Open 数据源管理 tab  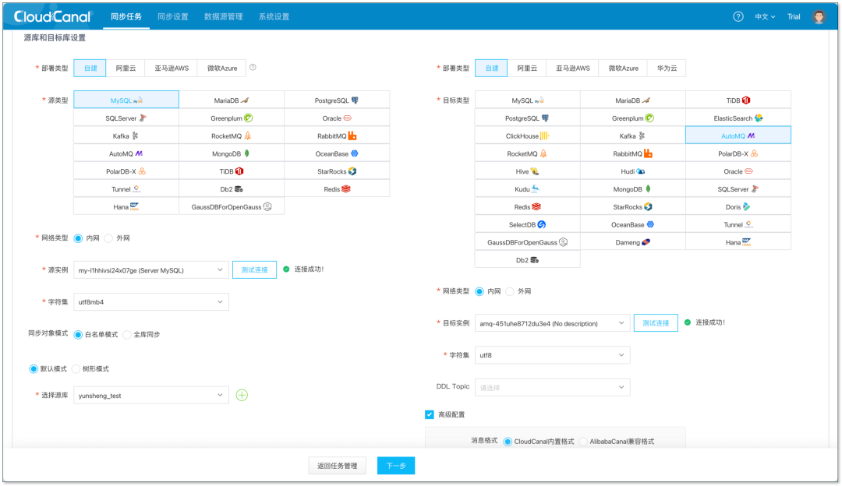[224, 16]
